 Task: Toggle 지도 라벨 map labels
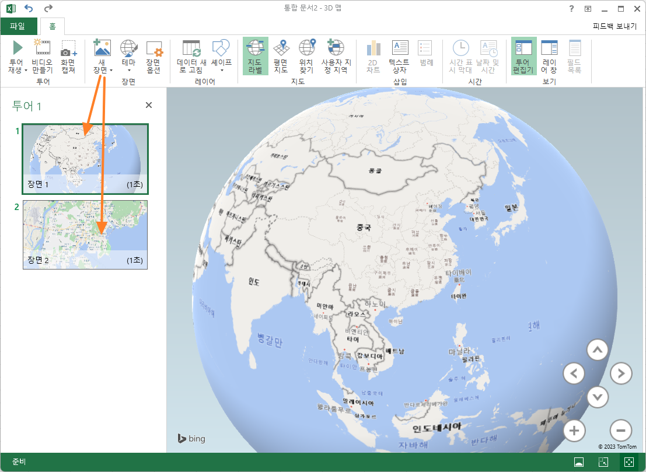coord(256,56)
